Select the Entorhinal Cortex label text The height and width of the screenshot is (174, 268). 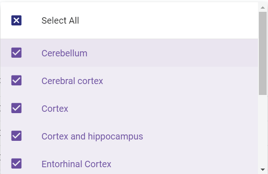click(x=77, y=164)
